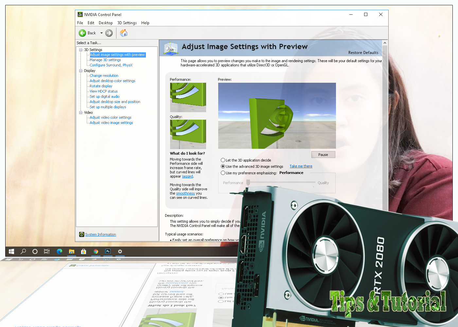Open the Help menu
Viewport: 458px width, 327px height.
(x=145, y=23)
